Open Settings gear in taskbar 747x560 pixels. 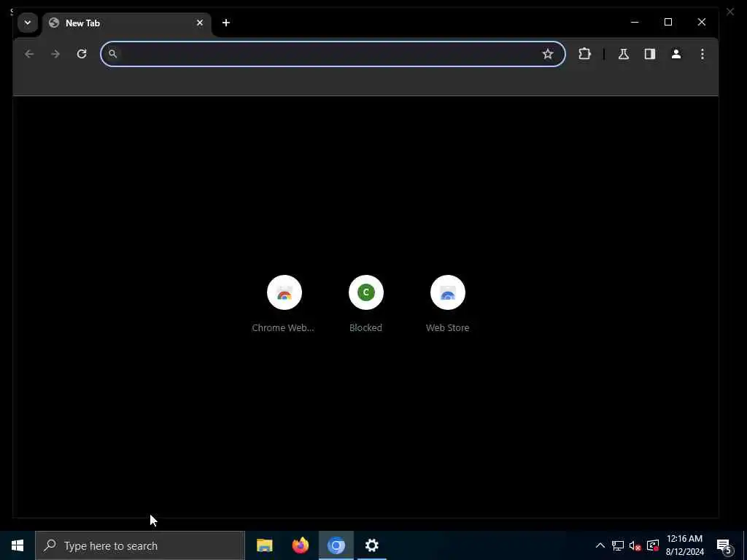click(x=371, y=545)
